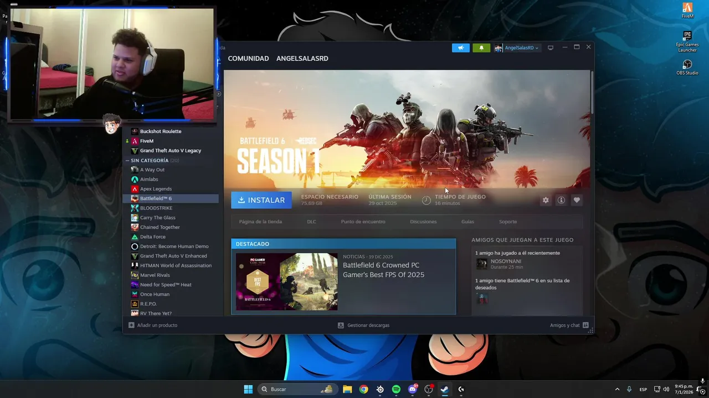The width and height of the screenshot is (709, 398).
Task: Click the wishlist friend's avatar
Action: 482,298
